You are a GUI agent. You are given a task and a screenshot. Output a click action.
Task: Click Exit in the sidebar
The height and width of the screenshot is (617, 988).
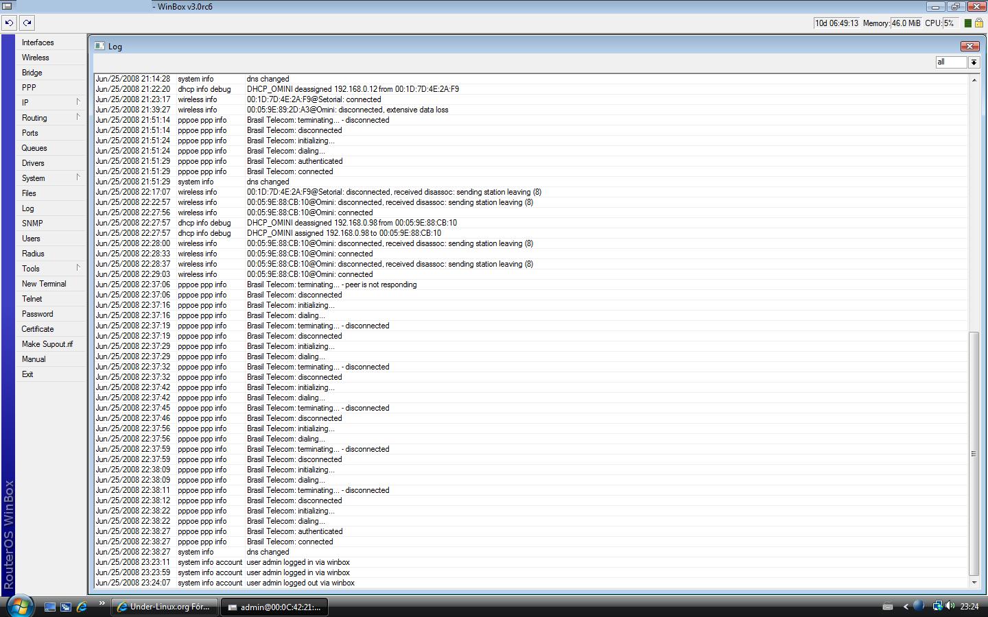pyautogui.click(x=51, y=374)
